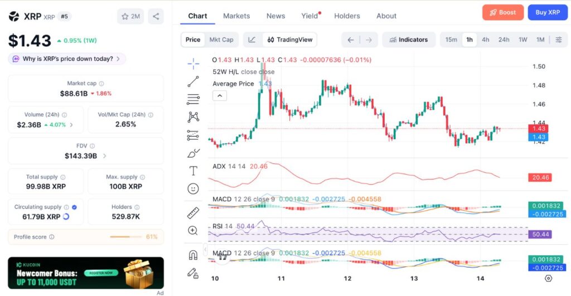The width and height of the screenshot is (571, 296).
Task: Click the Average Price indicator label
Action: [x=233, y=84]
